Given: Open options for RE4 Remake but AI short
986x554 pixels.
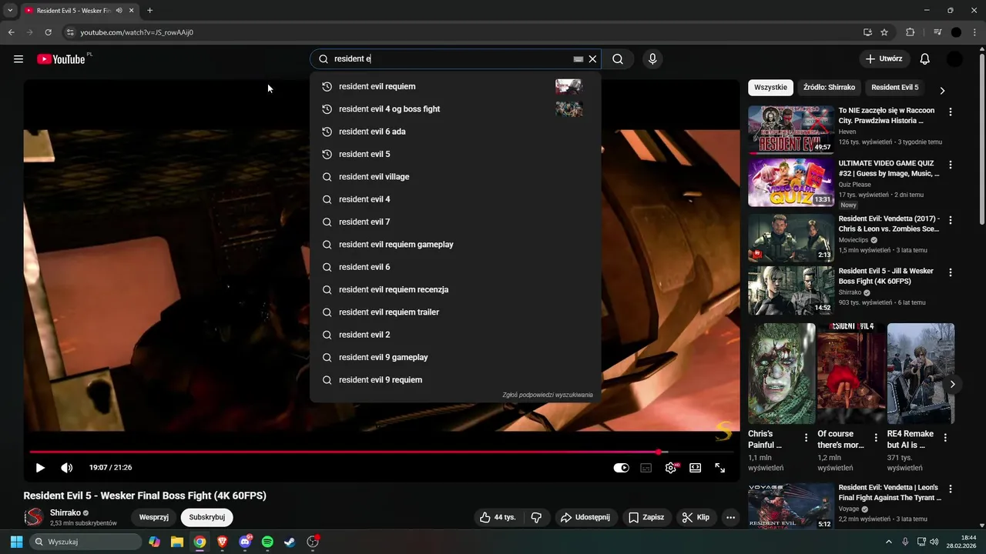Looking at the screenshot, I should tap(945, 437).
